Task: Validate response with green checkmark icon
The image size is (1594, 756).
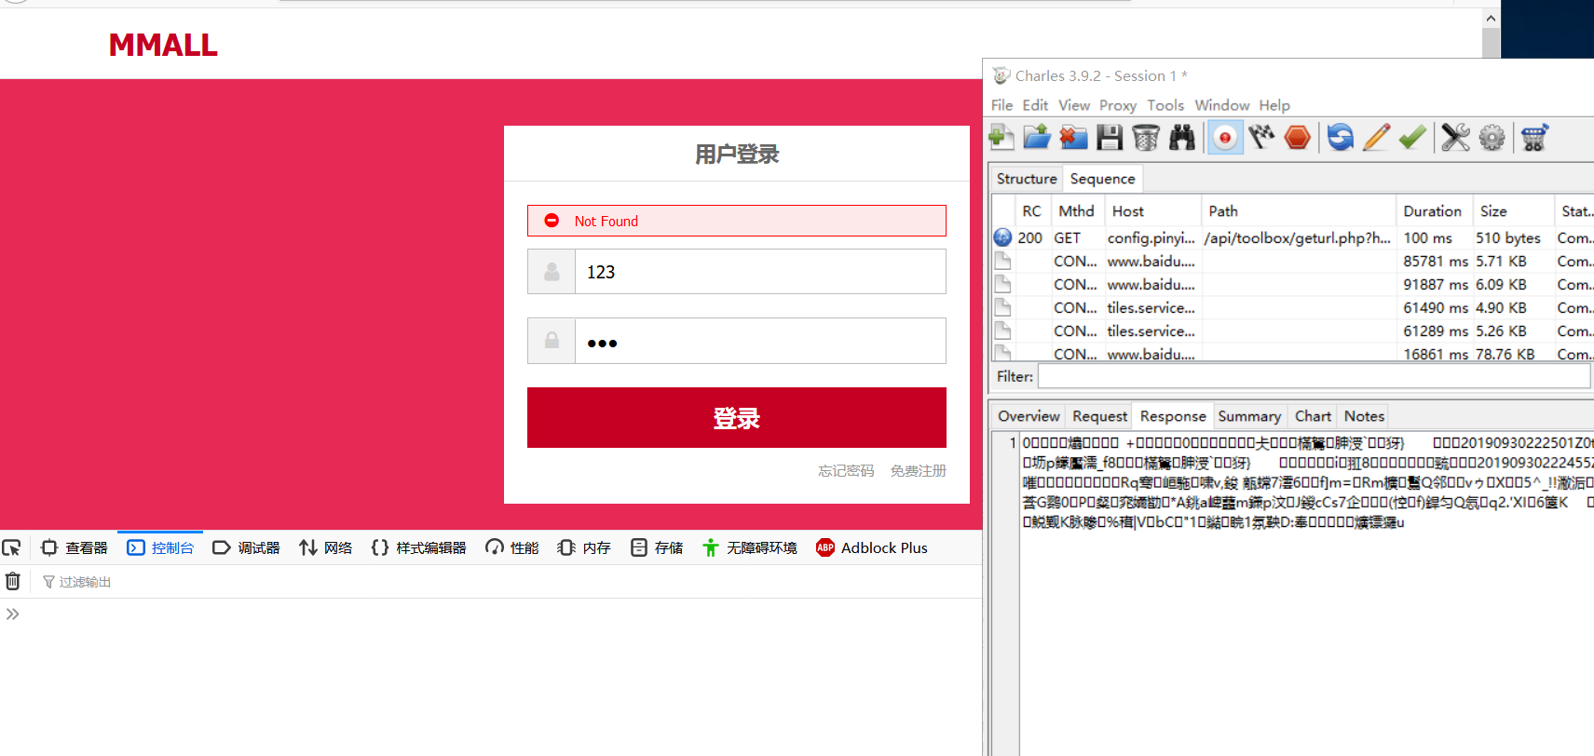Action: click(1412, 138)
